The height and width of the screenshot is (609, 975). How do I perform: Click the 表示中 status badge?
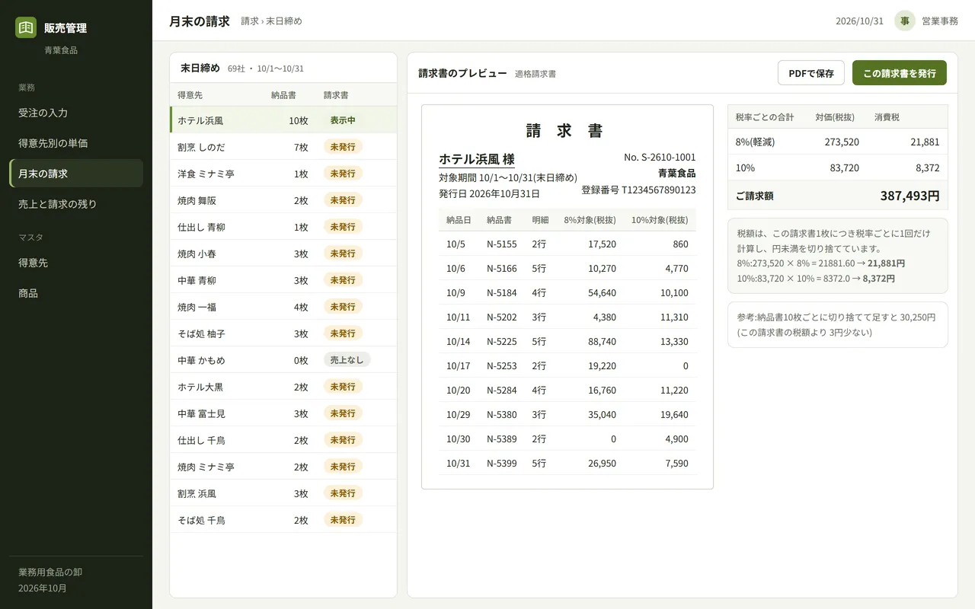pyautogui.click(x=343, y=120)
